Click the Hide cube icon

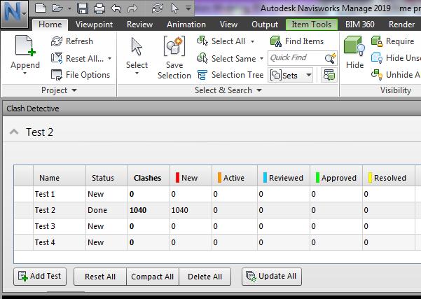coord(354,46)
